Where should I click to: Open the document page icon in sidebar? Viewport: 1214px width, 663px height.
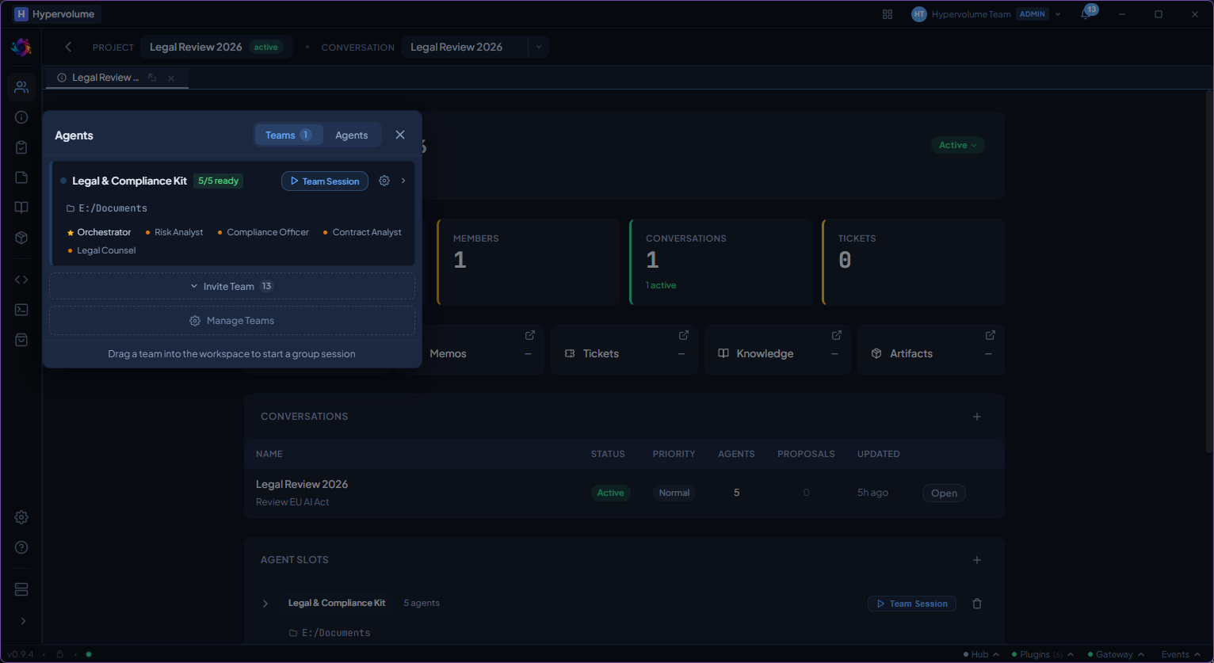point(21,177)
